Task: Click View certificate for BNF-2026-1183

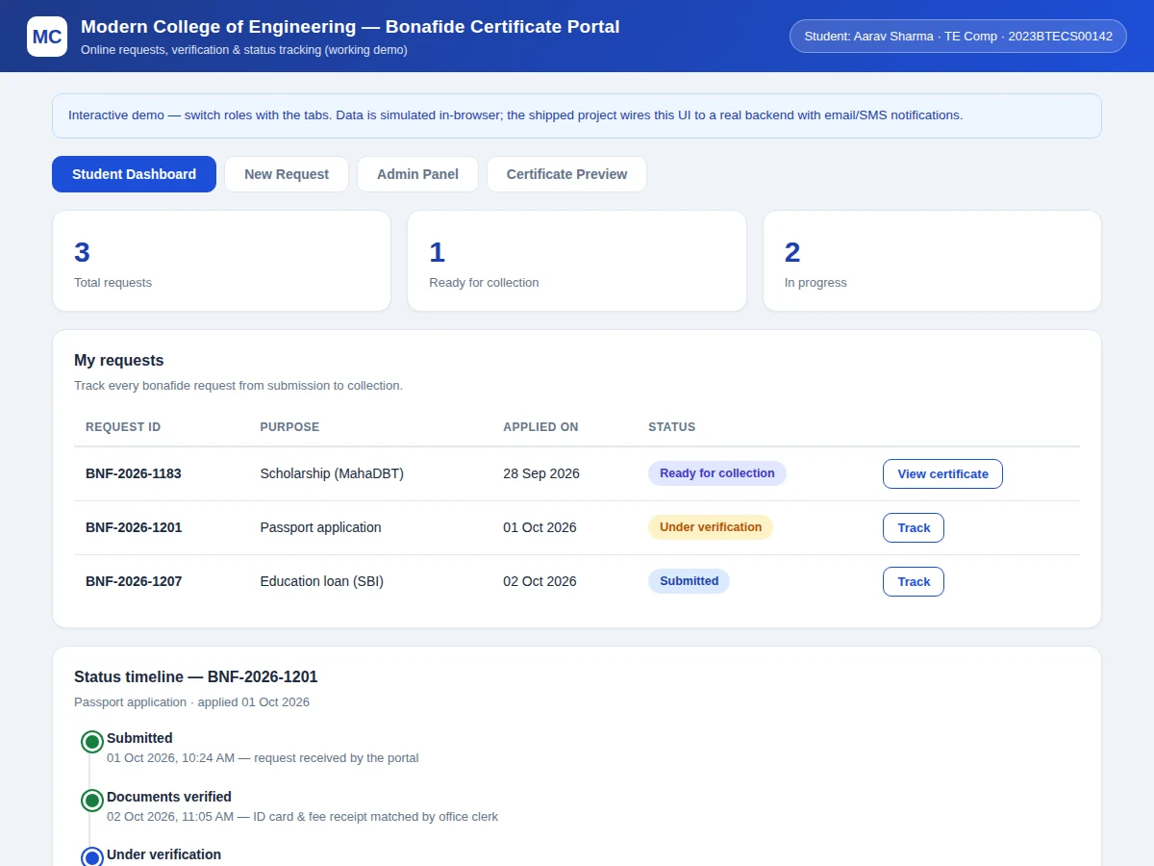Action: 942,473
